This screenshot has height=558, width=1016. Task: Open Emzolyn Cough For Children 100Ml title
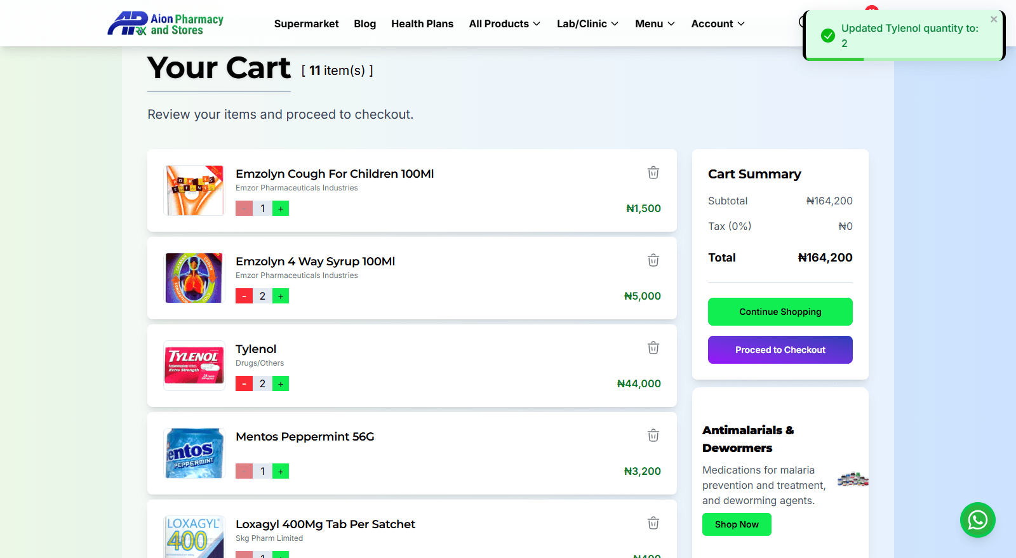(335, 174)
